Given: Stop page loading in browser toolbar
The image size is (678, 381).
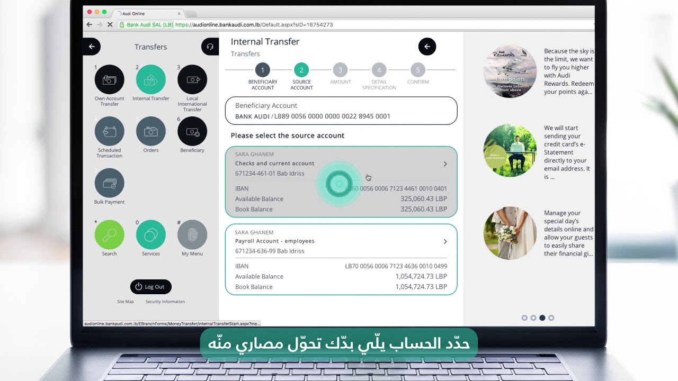Looking at the screenshot, I should tap(110, 24).
